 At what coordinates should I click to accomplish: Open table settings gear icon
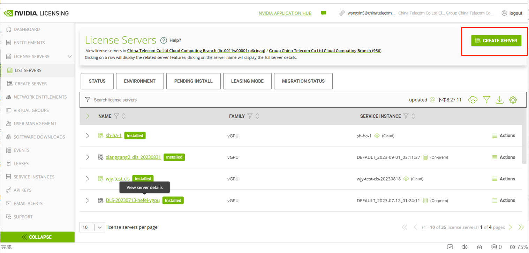513,100
